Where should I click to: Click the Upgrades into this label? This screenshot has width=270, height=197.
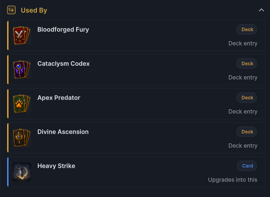[233, 180]
